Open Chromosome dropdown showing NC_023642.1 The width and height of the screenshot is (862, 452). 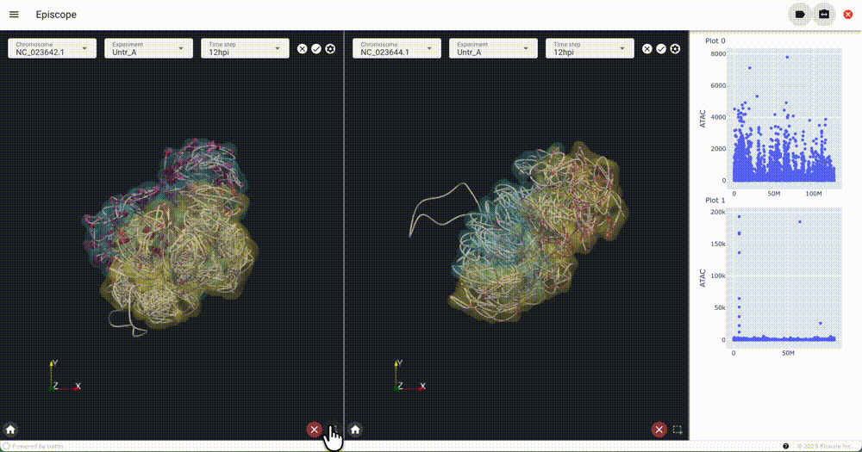(53, 48)
